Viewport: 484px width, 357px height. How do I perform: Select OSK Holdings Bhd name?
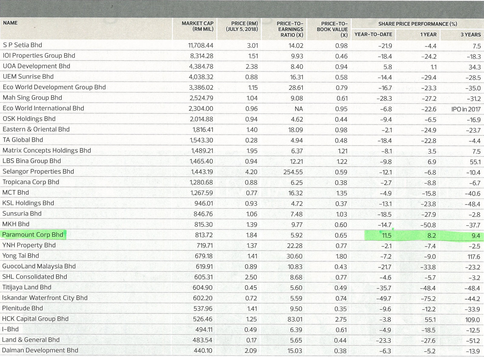pos(29,119)
